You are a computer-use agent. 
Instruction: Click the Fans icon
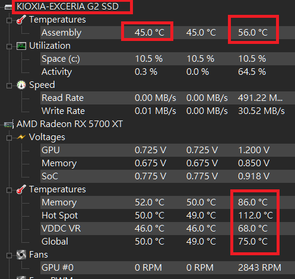[21, 255]
